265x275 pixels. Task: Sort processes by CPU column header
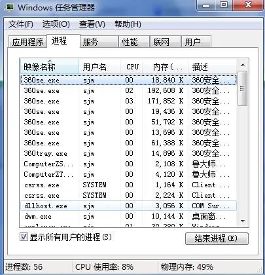132,67
